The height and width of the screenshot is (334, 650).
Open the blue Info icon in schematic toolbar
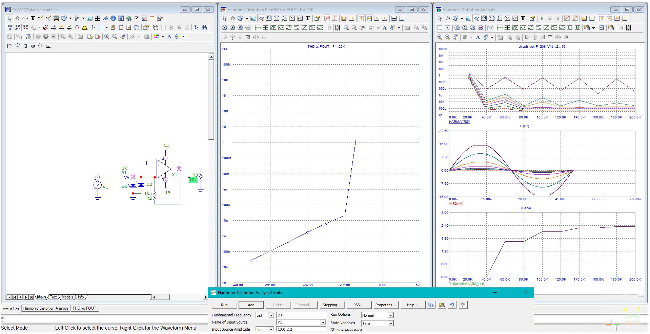coord(113,18)
